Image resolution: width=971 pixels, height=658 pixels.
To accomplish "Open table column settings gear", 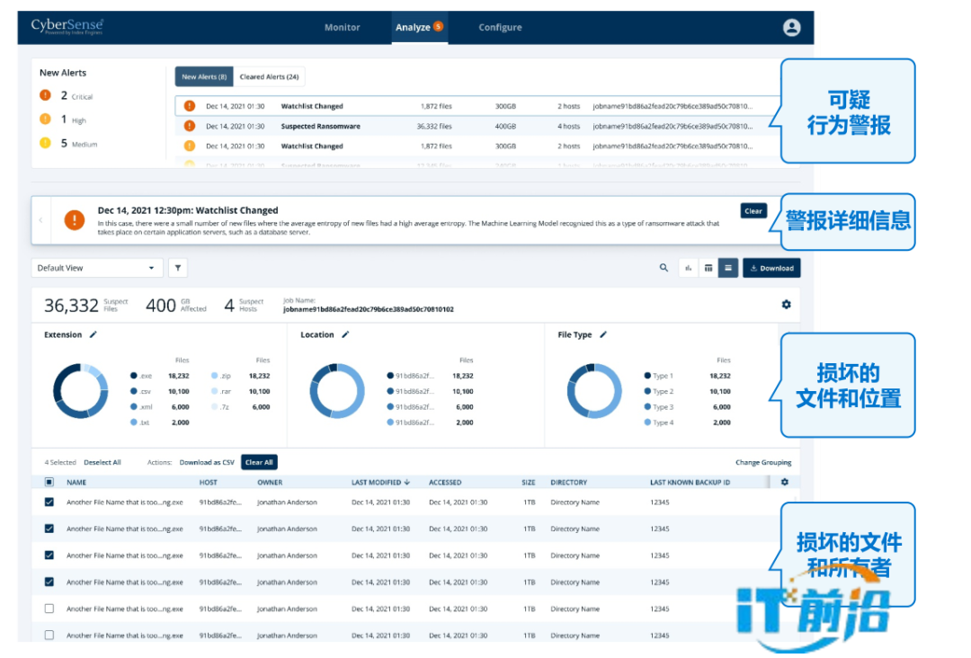I will coord(784,483).
